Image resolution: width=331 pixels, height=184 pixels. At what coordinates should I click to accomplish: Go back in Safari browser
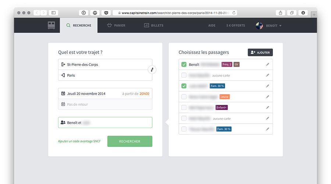click(x=37, y=13)
